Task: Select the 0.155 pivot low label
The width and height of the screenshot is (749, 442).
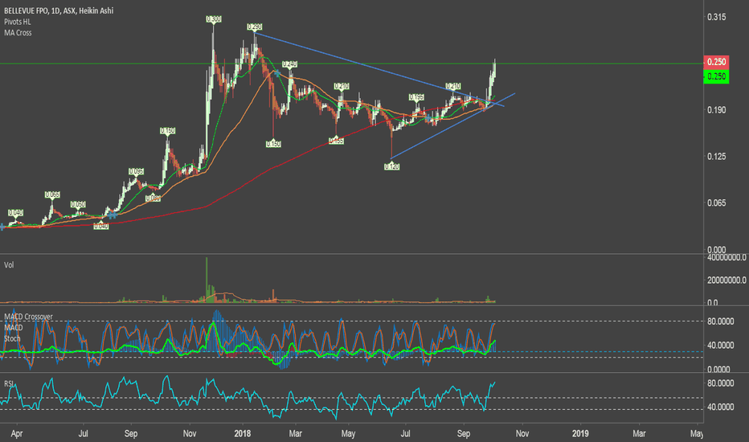Action: pyautogui.click(x=336, y=141)
